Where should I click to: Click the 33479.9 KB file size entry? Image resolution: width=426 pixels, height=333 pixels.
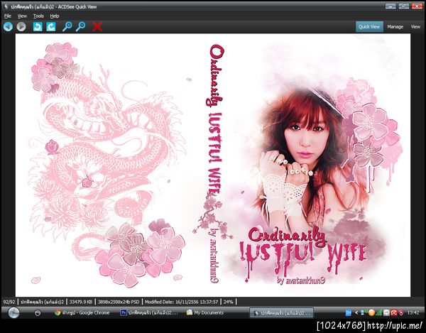click(81, 302)
